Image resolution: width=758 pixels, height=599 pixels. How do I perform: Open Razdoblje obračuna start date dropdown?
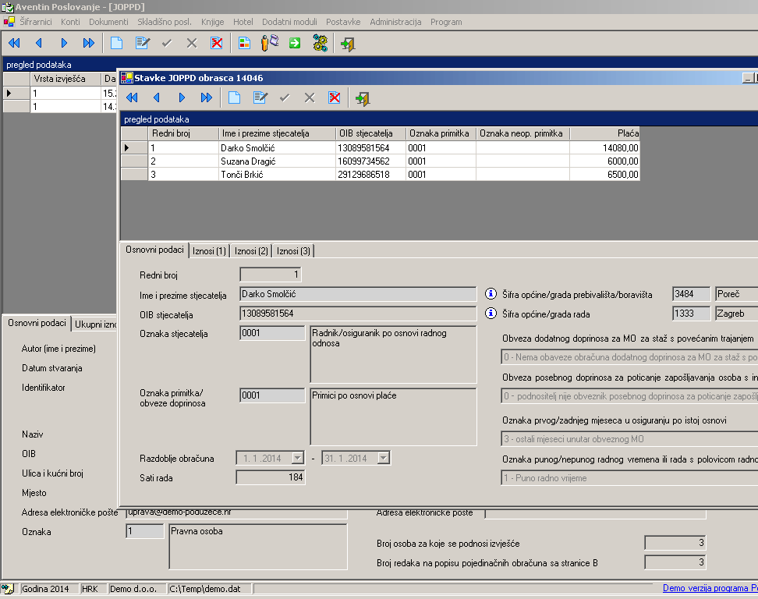297,458
